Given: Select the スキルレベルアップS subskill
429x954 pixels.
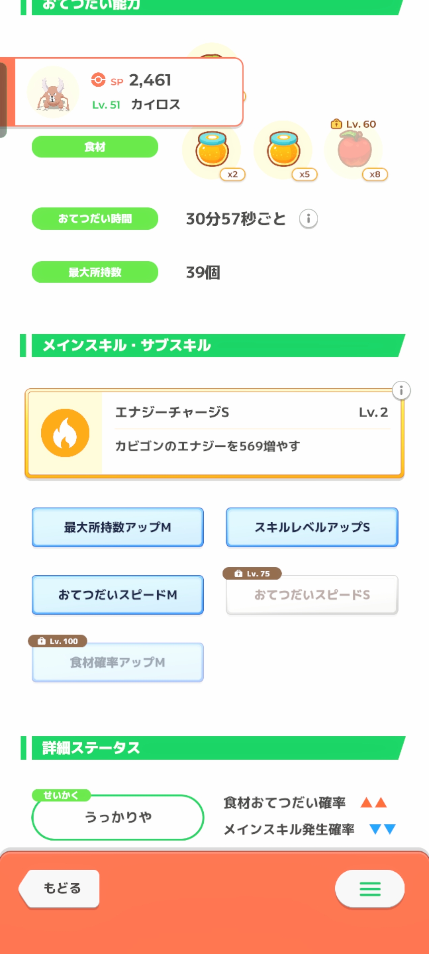Looking at the screenshot, I should click(312, 527).
